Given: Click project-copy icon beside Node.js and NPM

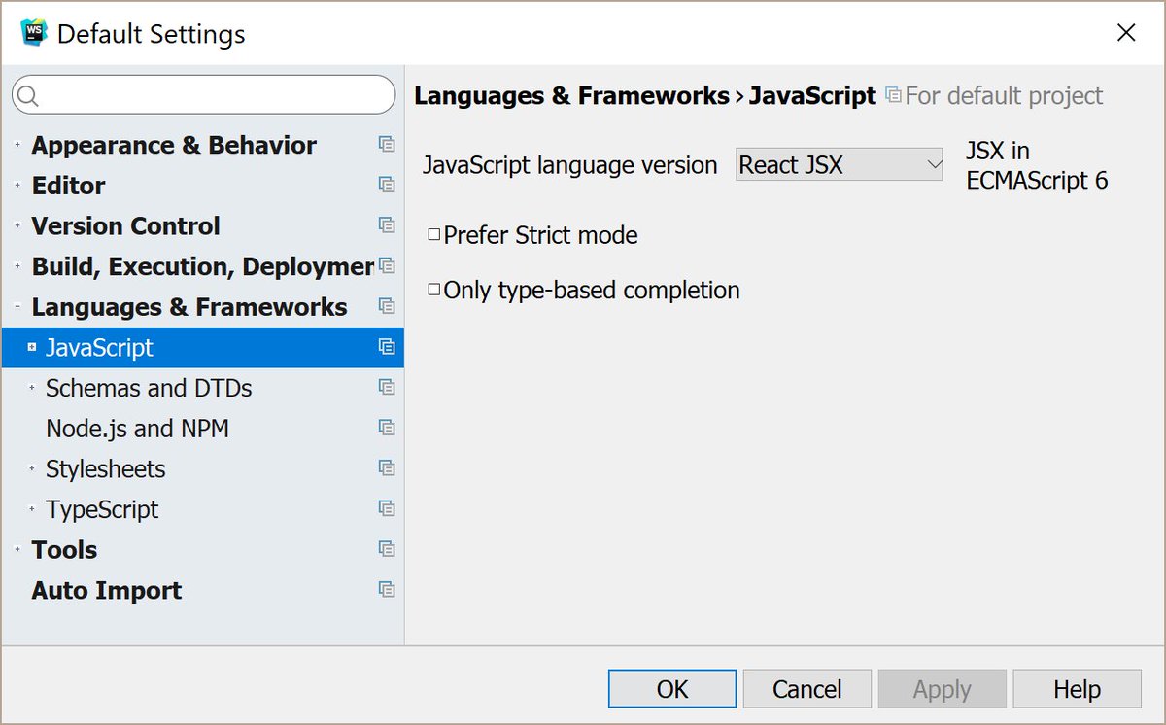Looking at the screenshot, I should point(387,428).
